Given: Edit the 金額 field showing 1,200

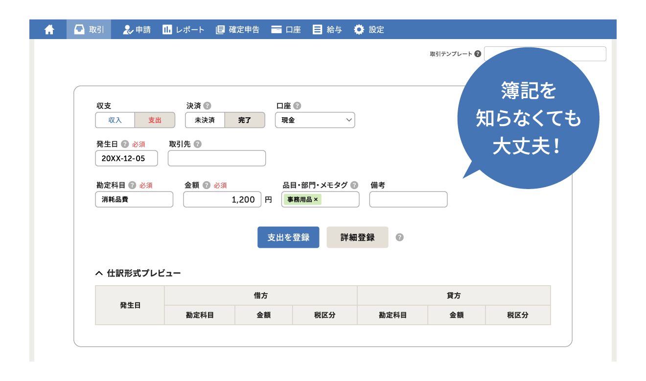Looking at the screenshot, I should (222, 199).
